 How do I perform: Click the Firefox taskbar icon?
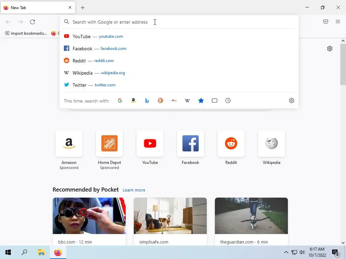58,252
